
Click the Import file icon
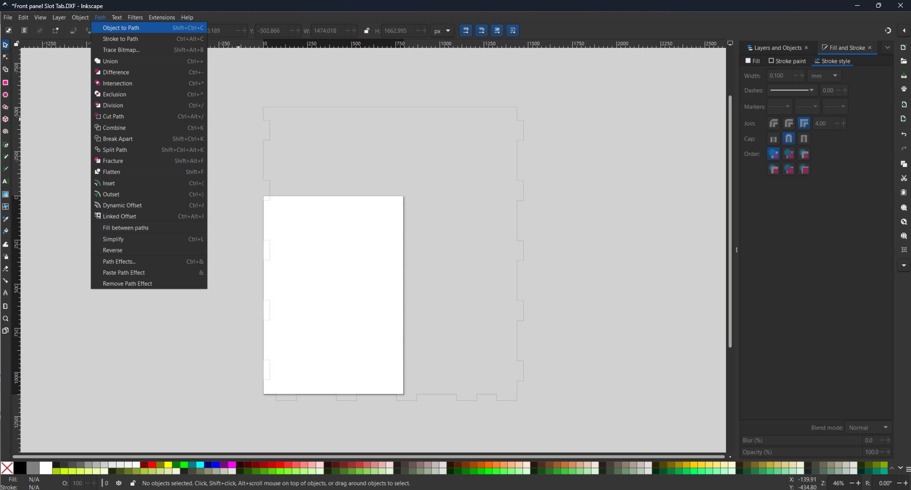904,105
